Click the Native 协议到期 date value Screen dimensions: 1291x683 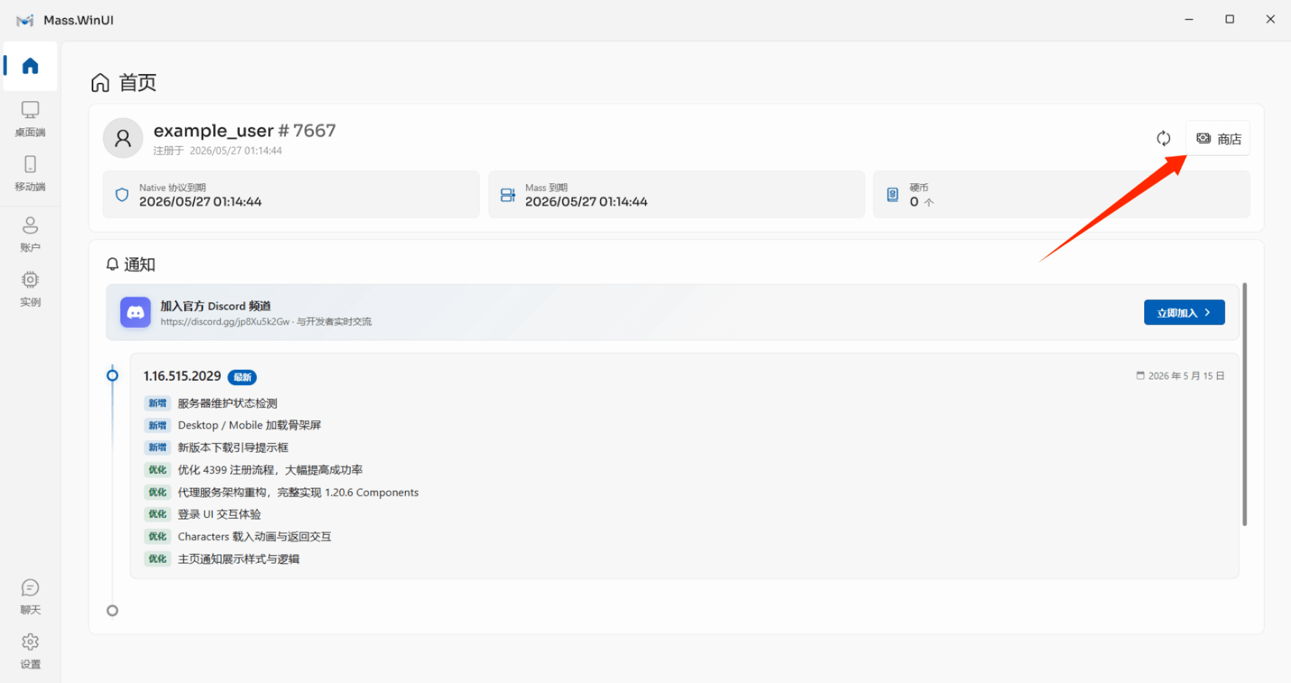pos(200,202)
